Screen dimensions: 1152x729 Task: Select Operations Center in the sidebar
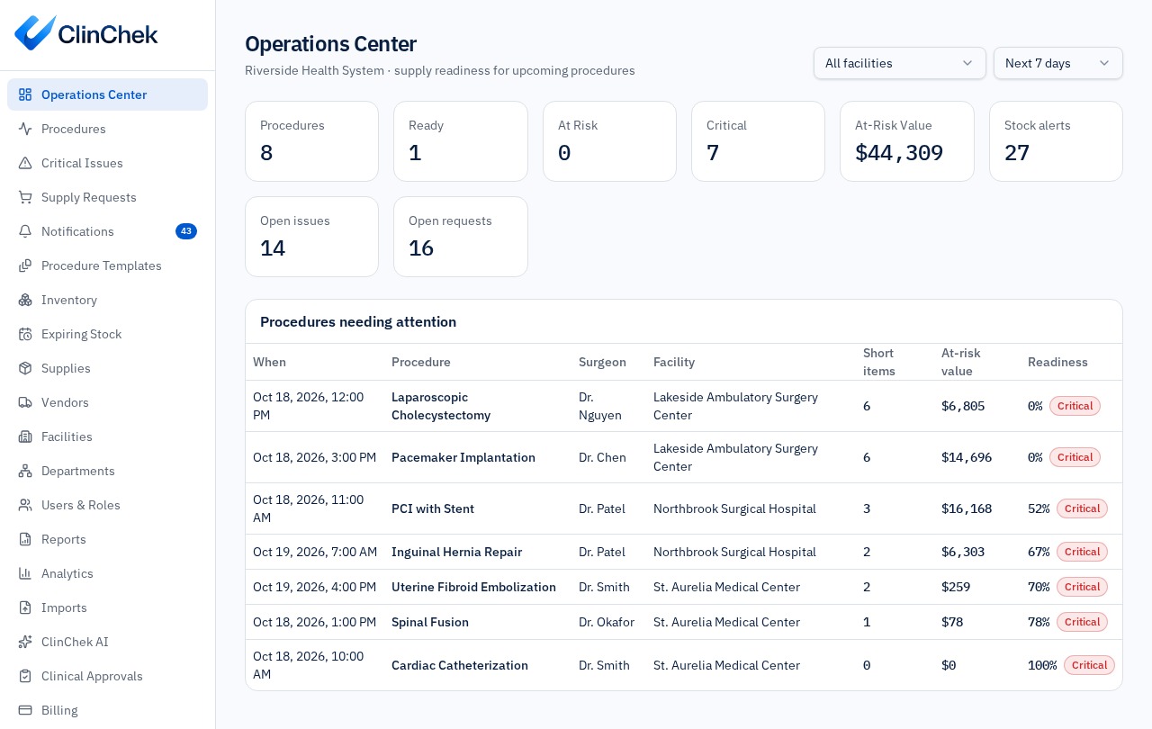[x=107, y=94]
